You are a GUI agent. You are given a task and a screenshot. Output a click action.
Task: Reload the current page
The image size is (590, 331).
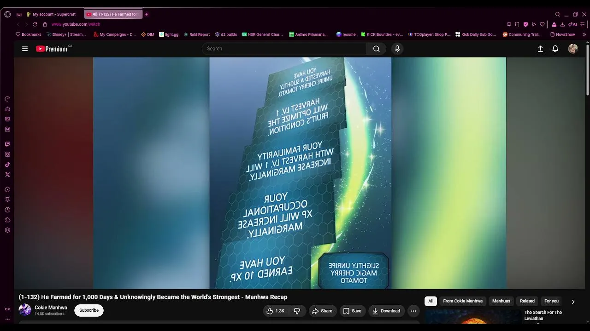(35, 24)
